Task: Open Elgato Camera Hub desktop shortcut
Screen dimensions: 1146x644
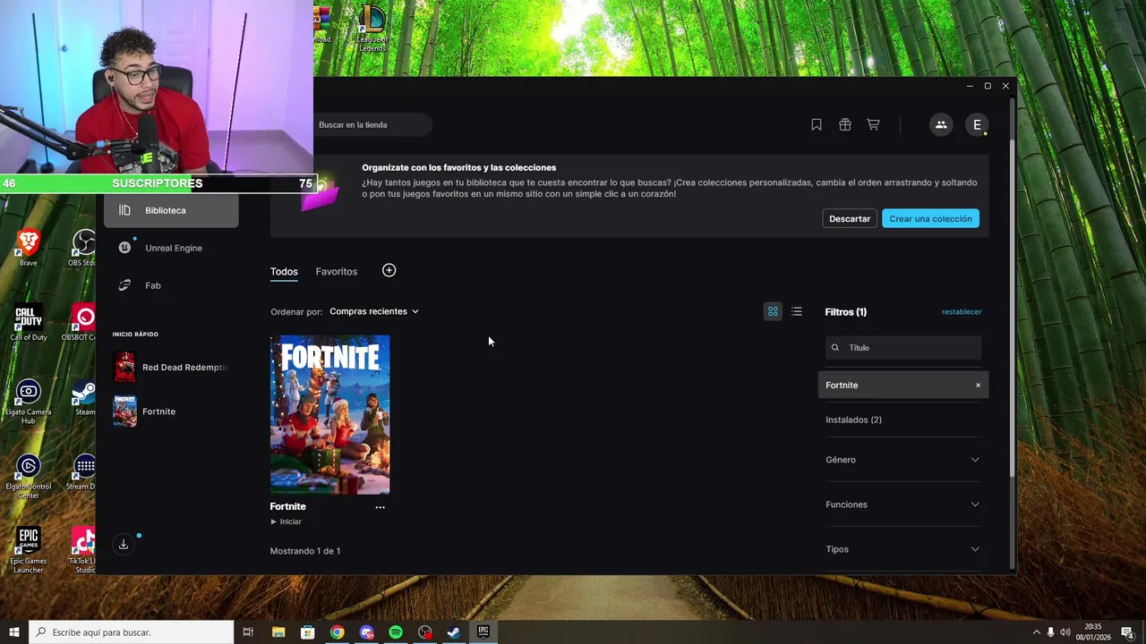Action: coord(29,402)
